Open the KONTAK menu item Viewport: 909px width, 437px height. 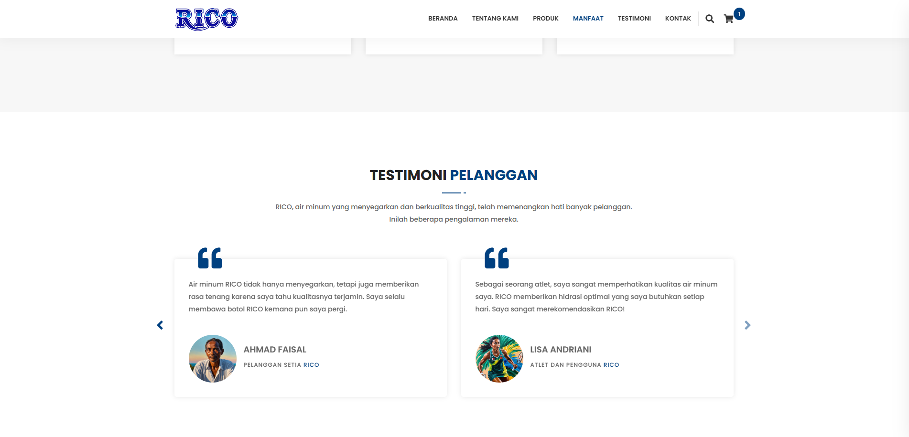pos(678,19)
